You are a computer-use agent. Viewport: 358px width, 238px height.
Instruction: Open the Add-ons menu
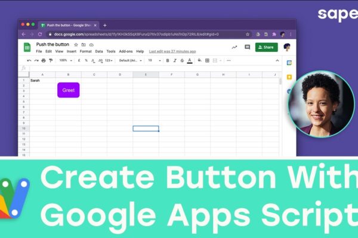pyautogui.click(x=126, y=52)
